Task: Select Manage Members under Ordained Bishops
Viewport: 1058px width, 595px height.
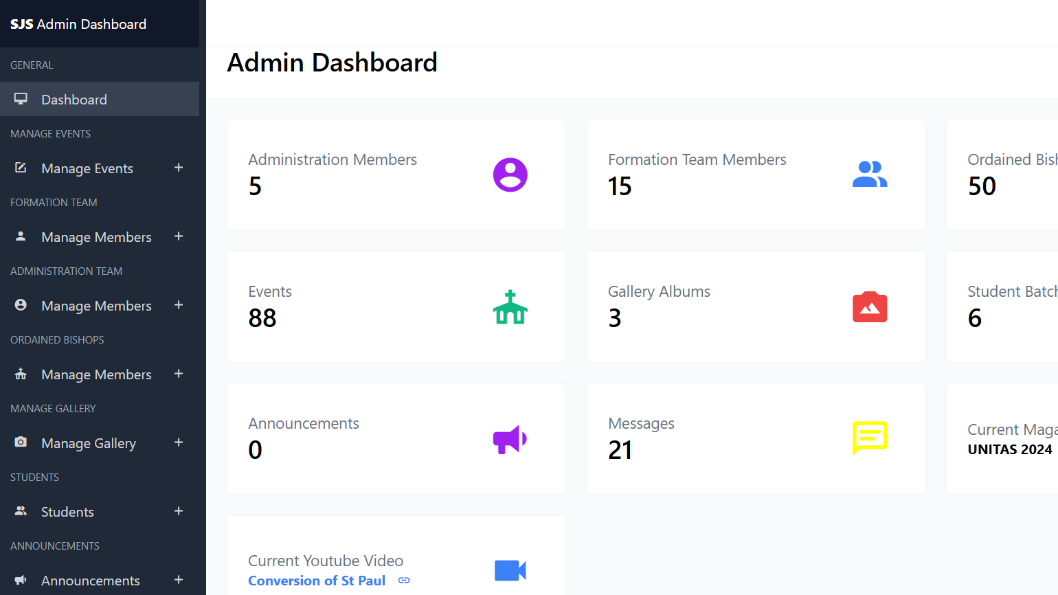Action: (100, 374)
